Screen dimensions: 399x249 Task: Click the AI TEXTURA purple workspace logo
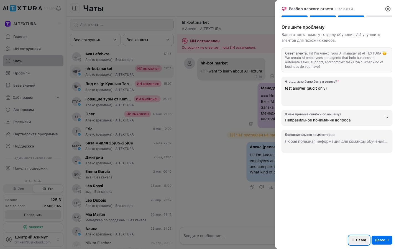(x=8, y=24)
